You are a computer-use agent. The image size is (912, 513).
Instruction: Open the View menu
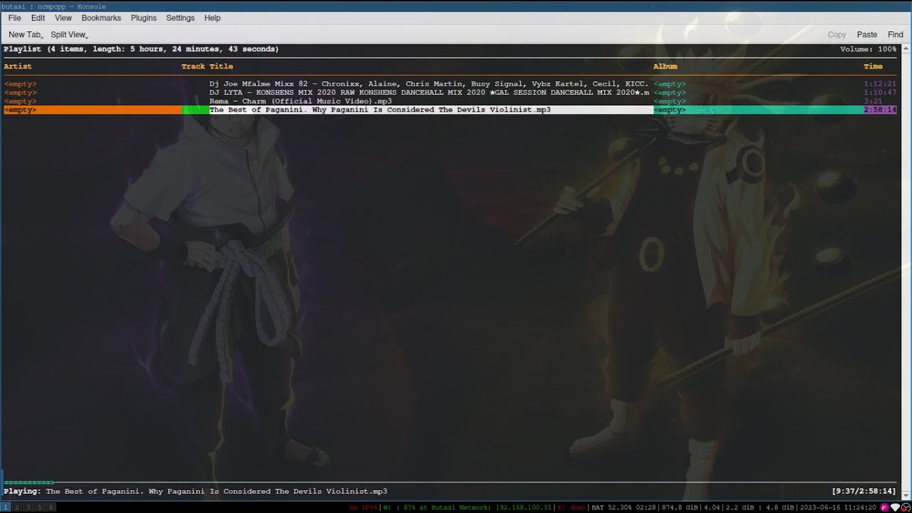tap(63, 18)
